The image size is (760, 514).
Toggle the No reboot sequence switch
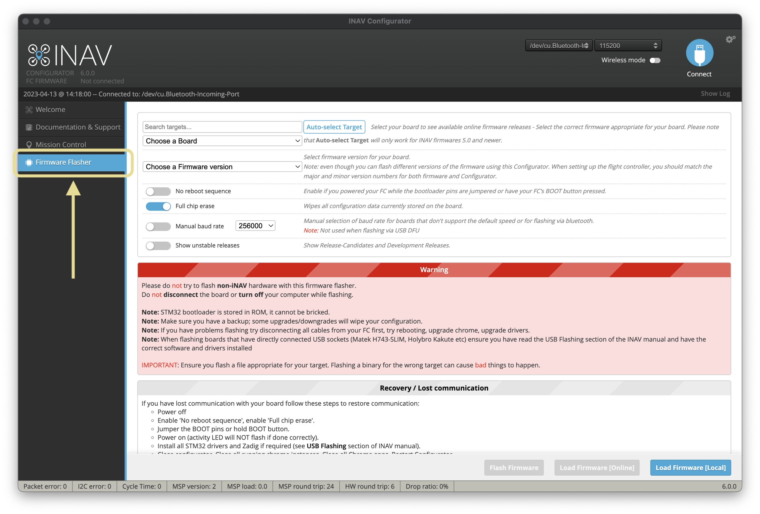157,191
